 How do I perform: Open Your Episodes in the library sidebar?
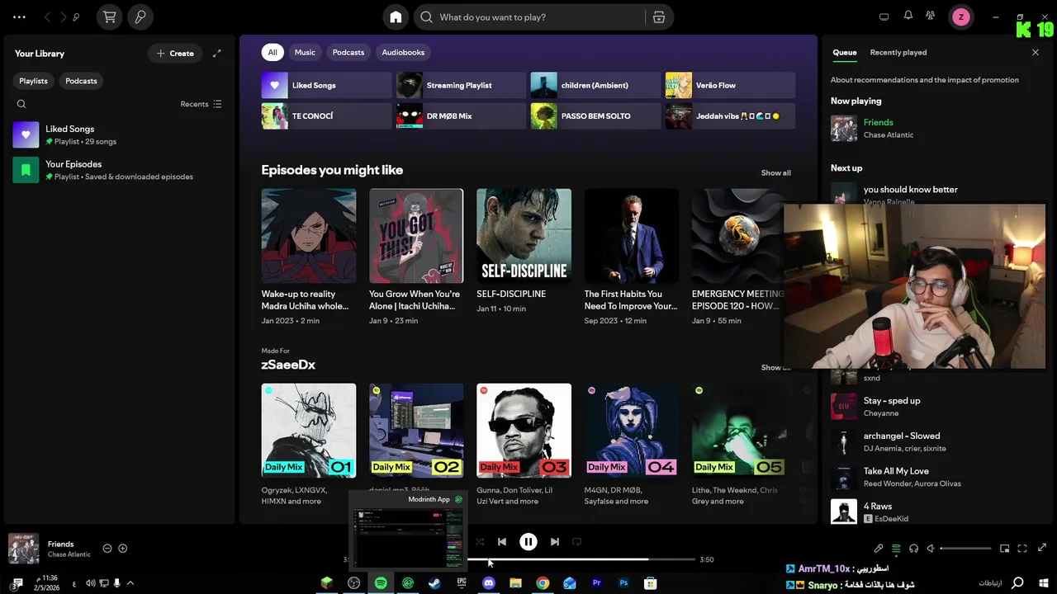pyautogui.click(x=118, y=170)
